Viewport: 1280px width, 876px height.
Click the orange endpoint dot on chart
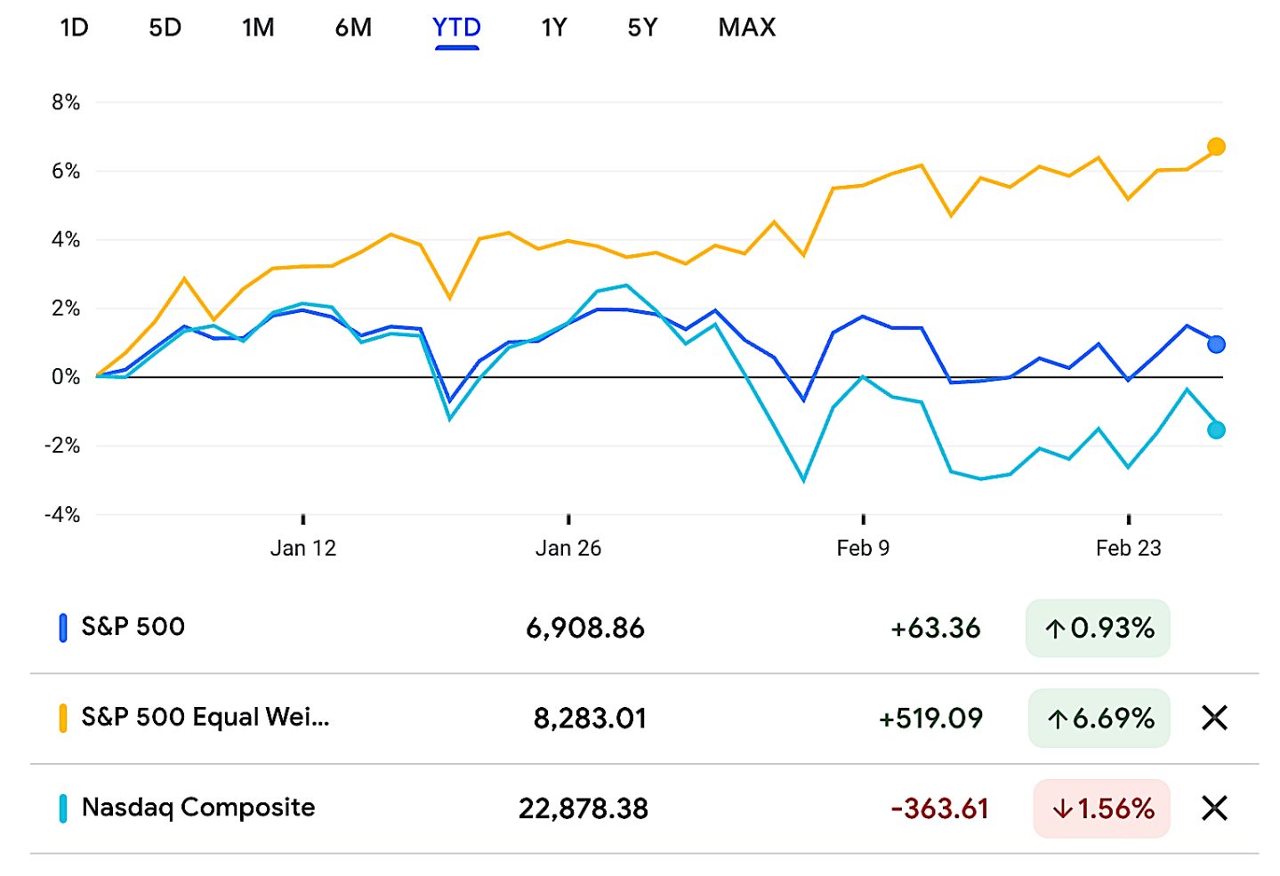click(1216, 147)
